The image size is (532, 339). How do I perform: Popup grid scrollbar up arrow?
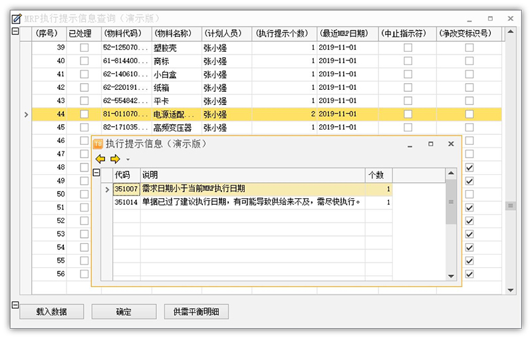(x=451, y=173)
